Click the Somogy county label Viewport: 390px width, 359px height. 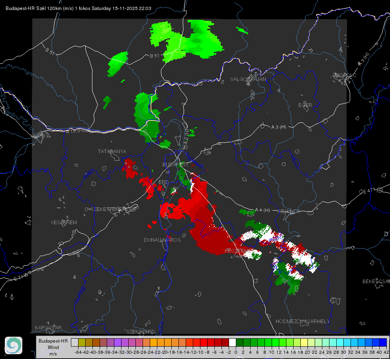[80, 294]
